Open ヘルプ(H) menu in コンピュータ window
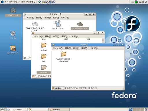Image resolution: width=148 pixels, height=111 pixels. coord(65,18)
